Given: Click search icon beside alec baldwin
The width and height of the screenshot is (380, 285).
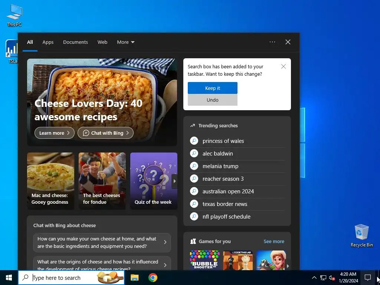Looking at the screenshot, I should click(x=194, y=153).
